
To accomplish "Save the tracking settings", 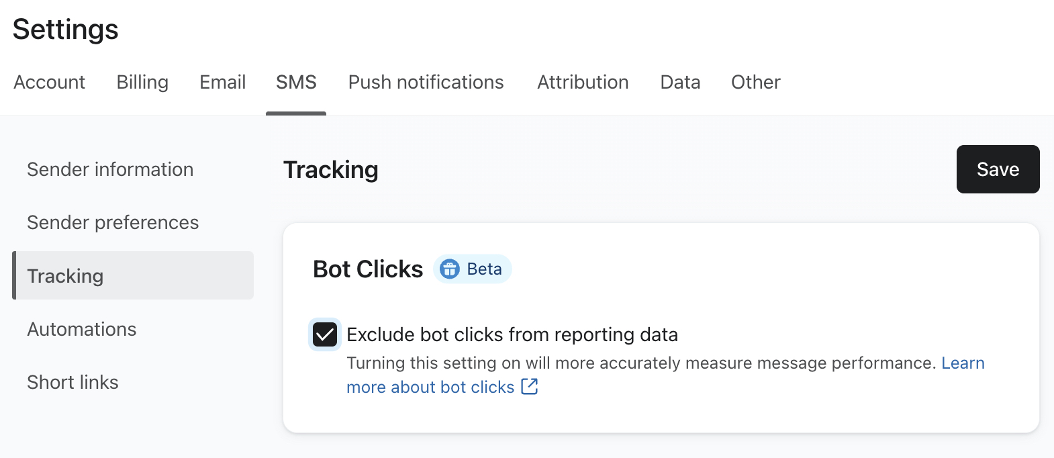I will (x=998, y=169).
